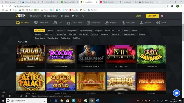Open the live chat bubble
Viewport: 184px width, 103px height.
point(177,93)
